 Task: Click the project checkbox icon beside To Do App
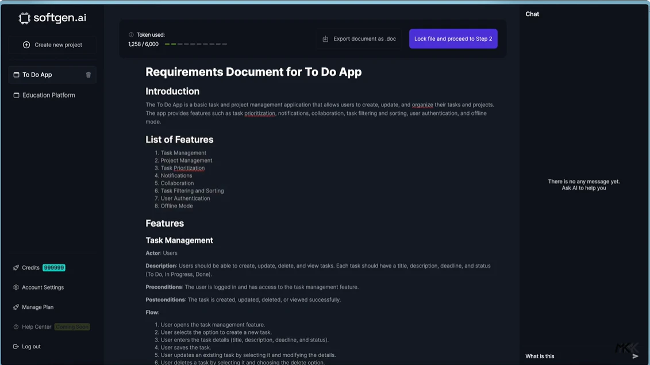point(16,74)
